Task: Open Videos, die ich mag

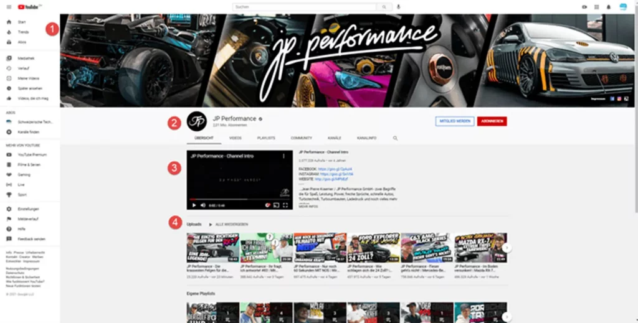Action: (x=30, y=98)
